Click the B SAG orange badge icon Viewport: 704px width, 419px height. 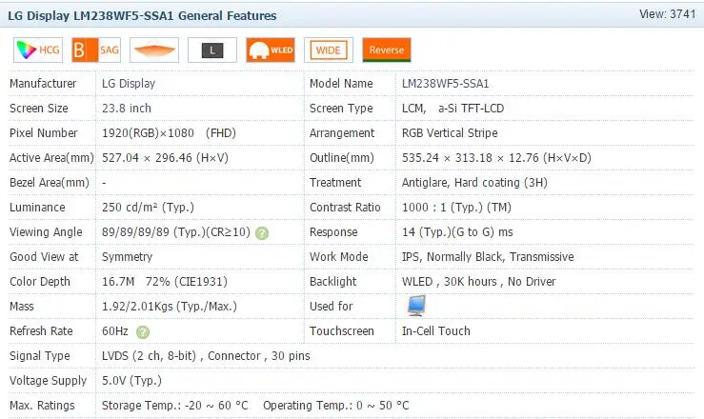coord(96,50)
